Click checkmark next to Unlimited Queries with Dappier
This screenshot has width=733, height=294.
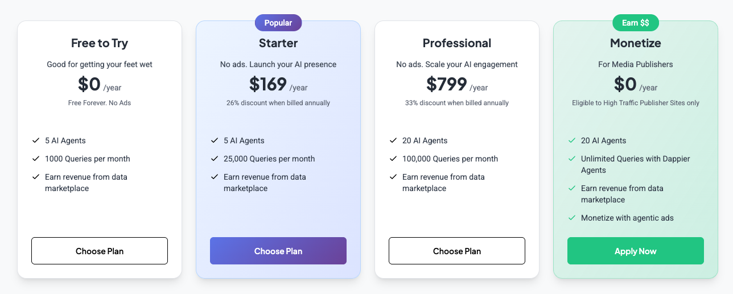coord(572,159)
